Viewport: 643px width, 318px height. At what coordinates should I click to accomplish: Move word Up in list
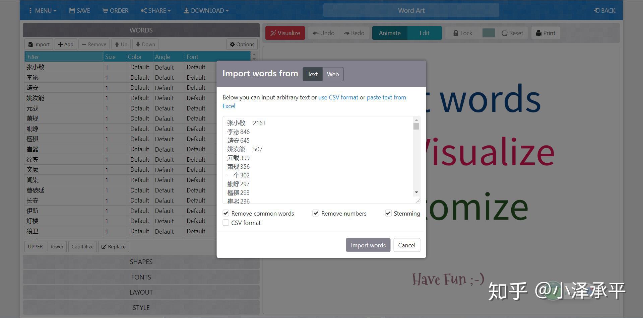click(x=121, y=44)
